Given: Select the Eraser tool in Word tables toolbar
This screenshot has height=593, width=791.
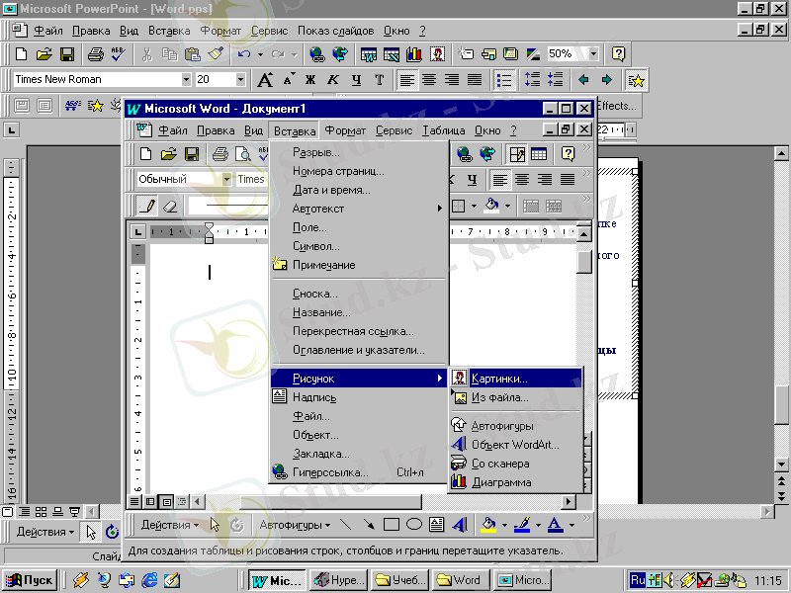Looking at the screenshot, I should pyautogui.click(x=170, y=206).
